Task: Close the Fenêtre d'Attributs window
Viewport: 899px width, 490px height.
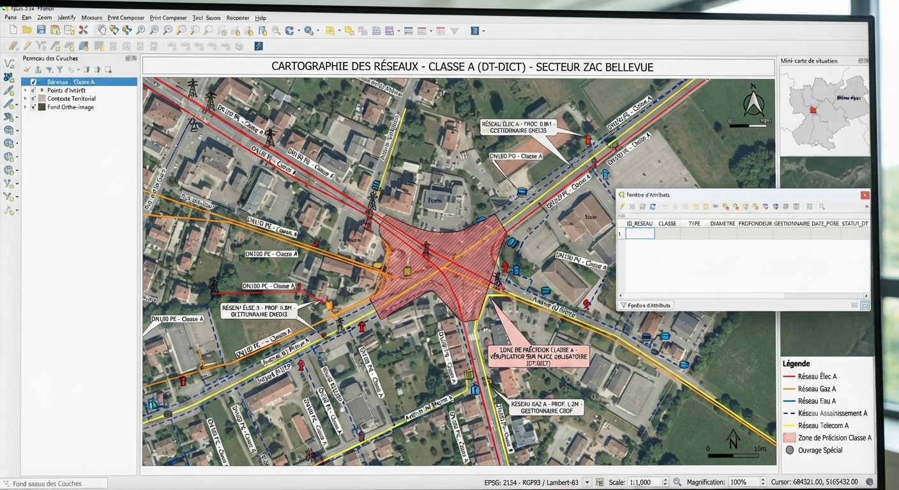Action: [865, 195]
